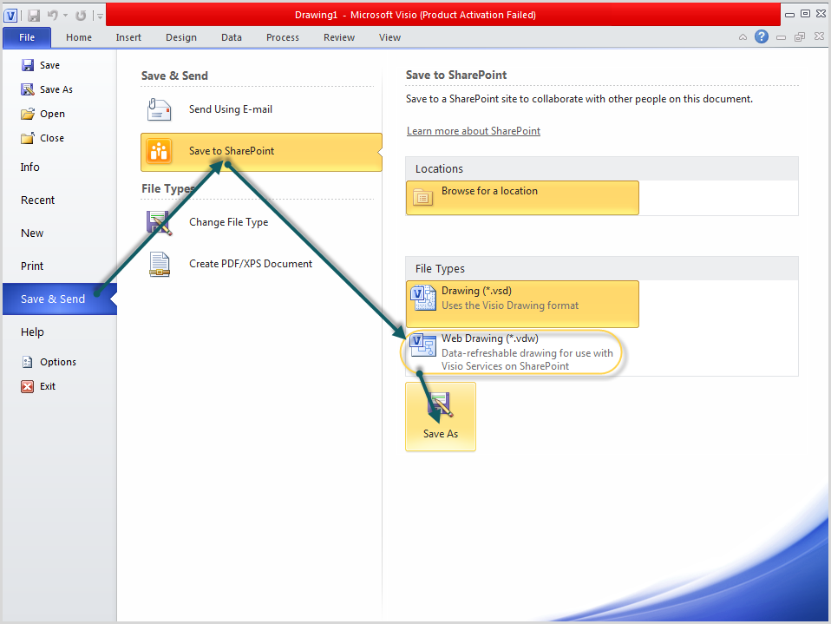Close the inner drawing window
Image resolution: width=831 pixels, height=624 pixels.
[819, 36]
